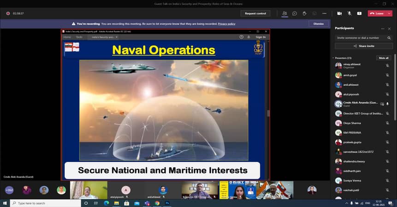Screen dimensions: 397x207
Task: Select the Home tab in Acrobat
Action: [67, 37]
